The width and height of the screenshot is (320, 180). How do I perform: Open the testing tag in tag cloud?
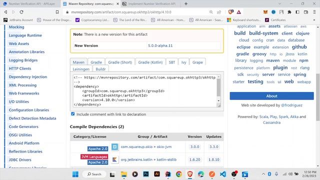255,81
